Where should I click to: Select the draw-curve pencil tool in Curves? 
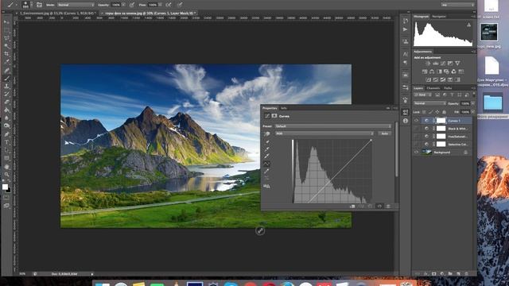point(267,171)
